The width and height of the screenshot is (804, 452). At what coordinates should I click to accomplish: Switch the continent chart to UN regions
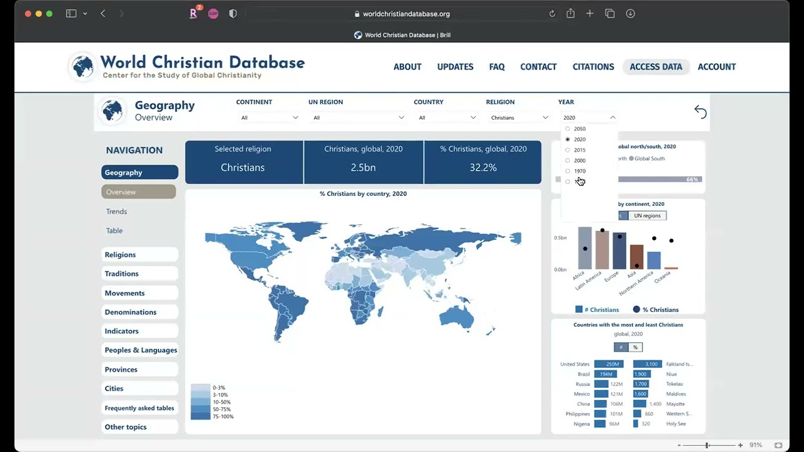click(647, 215)
